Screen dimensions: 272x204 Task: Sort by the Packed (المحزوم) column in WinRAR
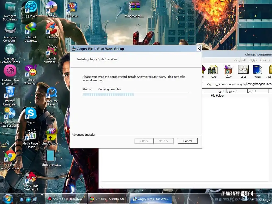[237, 91]
